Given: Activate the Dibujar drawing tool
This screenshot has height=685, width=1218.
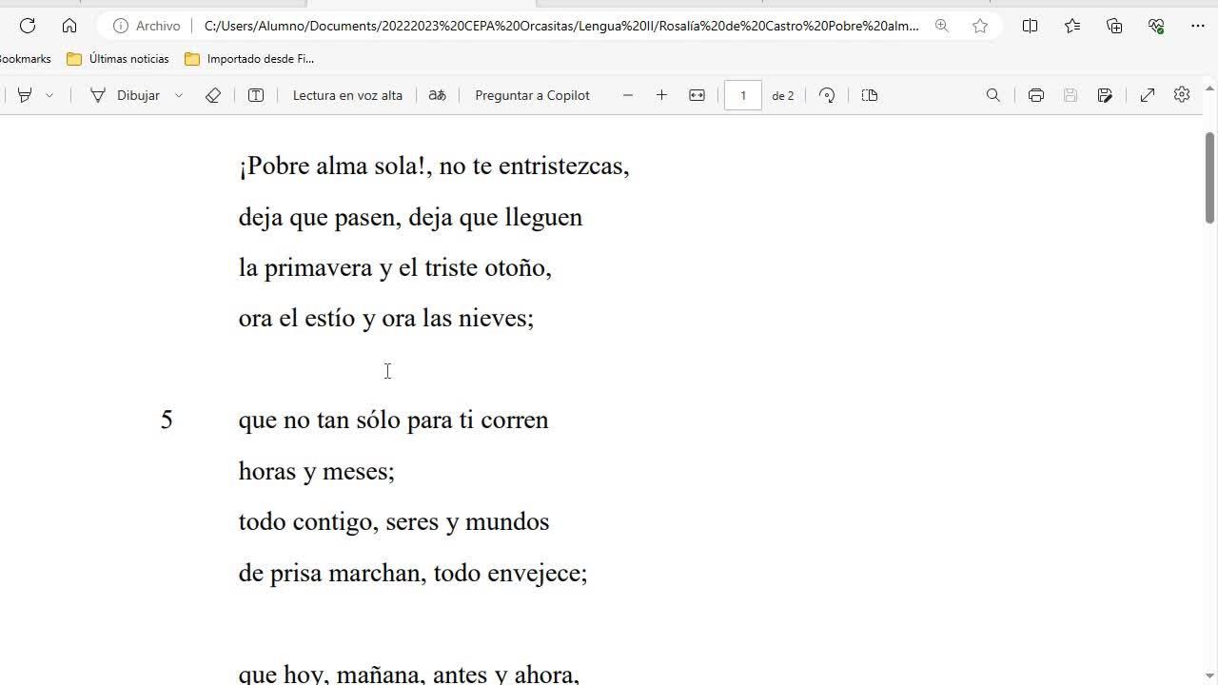Looking at the screenshot, I should [125, 95].
